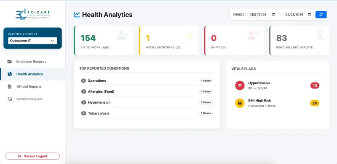The height and width of the screenshot is (164, 337).
Task: Click the user-x icon on the Unfit card
Action: [x=253, y=35]
